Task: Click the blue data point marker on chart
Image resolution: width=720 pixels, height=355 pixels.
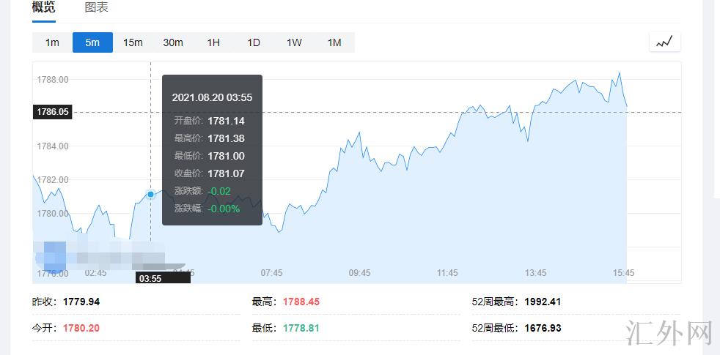Action: pyautogui.click(x=150, y=195)
